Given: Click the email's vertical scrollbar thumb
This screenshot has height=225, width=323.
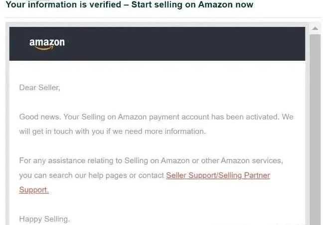Looking at the screenshot, I should 315,129.
